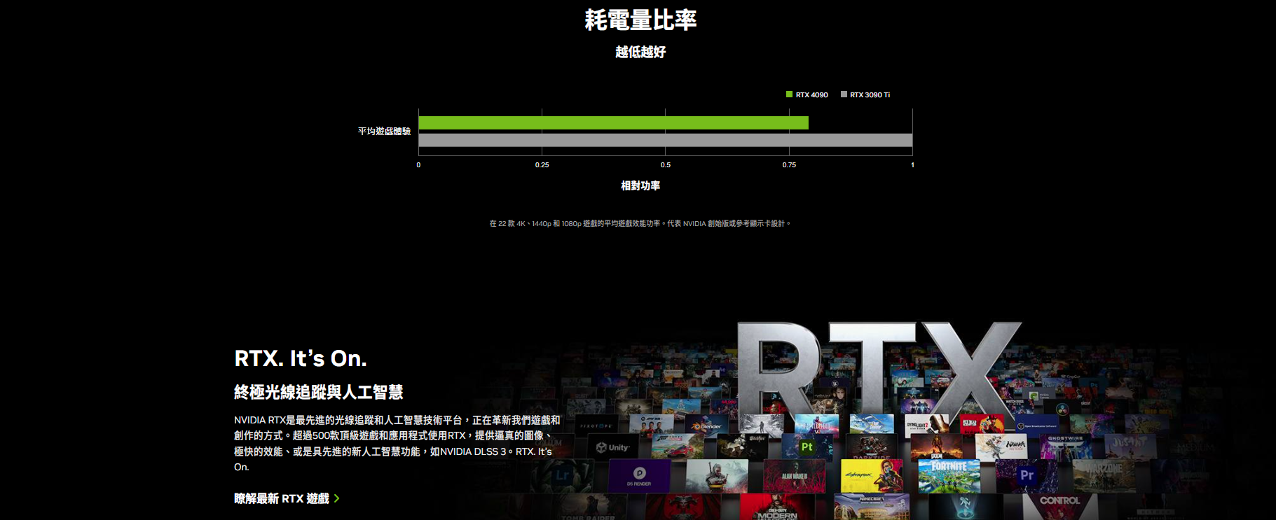The image size is (1276, 520).
Task: Click the 0.5 axis tick label
Action: point(665,165)
